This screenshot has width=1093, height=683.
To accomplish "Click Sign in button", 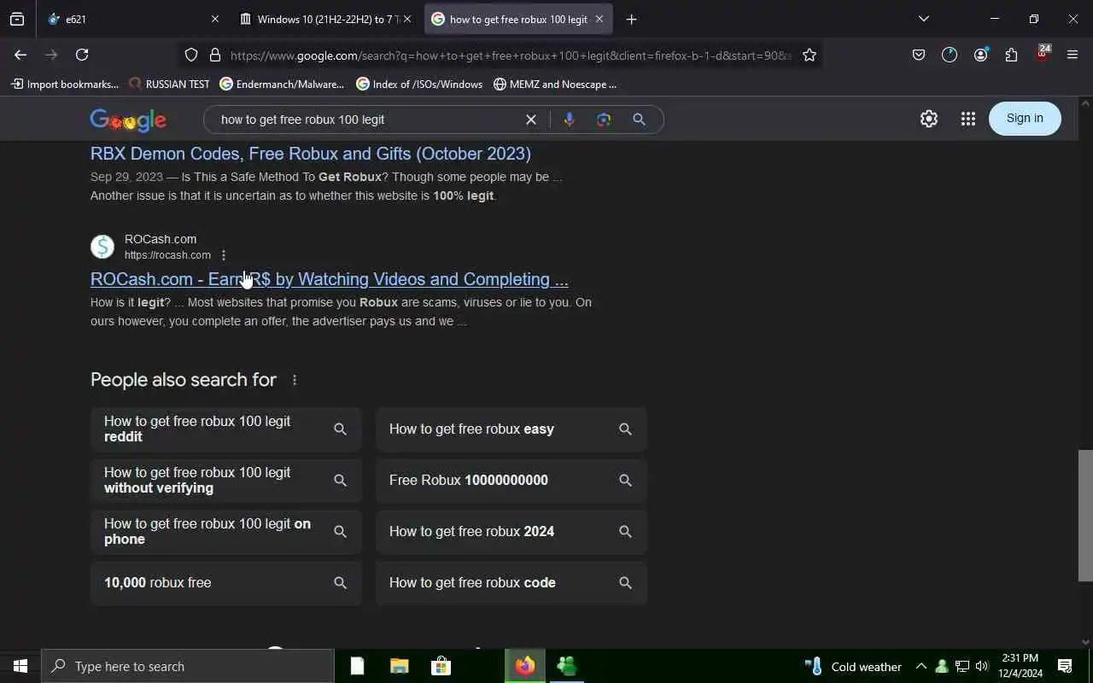I will [1025, 119].
